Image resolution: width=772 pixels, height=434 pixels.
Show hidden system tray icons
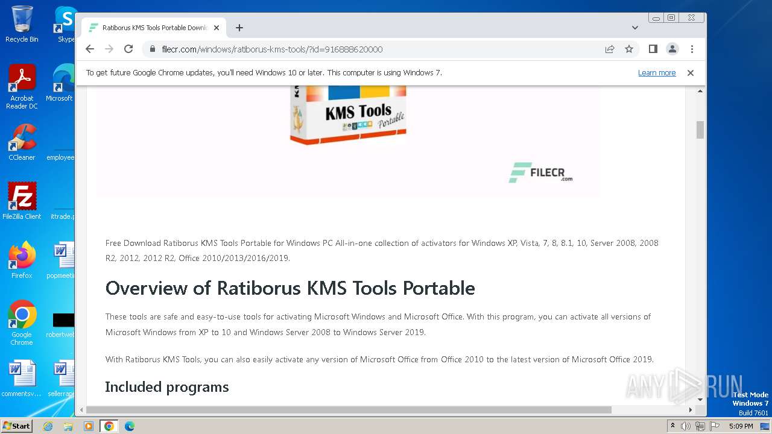(x=673, y=426)
